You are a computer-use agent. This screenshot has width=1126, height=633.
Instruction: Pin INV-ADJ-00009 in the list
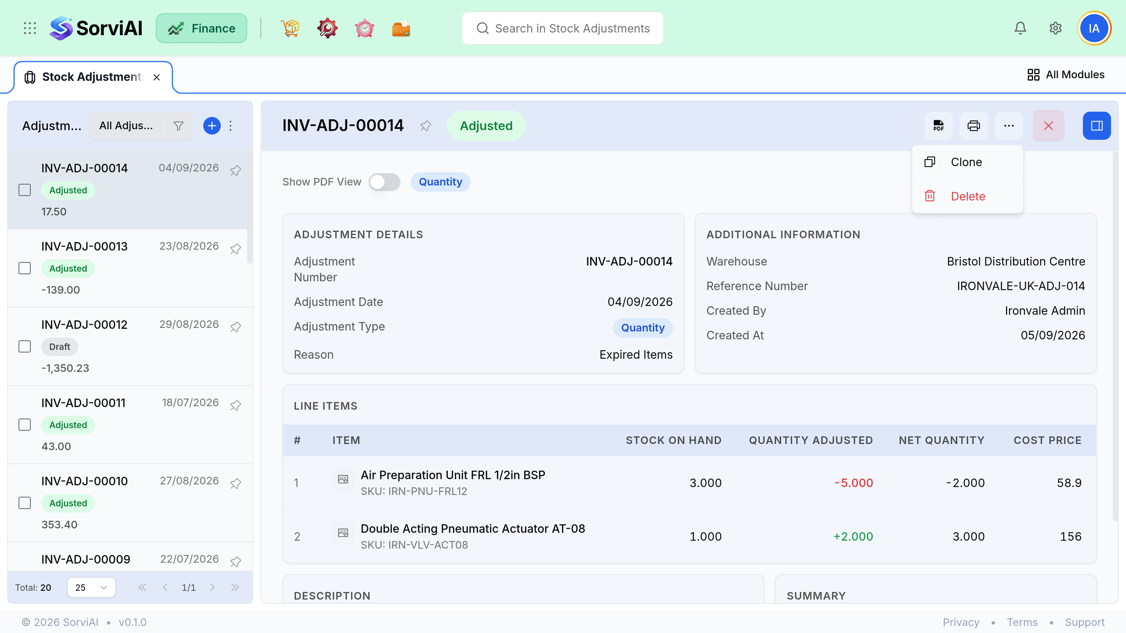pyautogui.click(x=235, y=561)
